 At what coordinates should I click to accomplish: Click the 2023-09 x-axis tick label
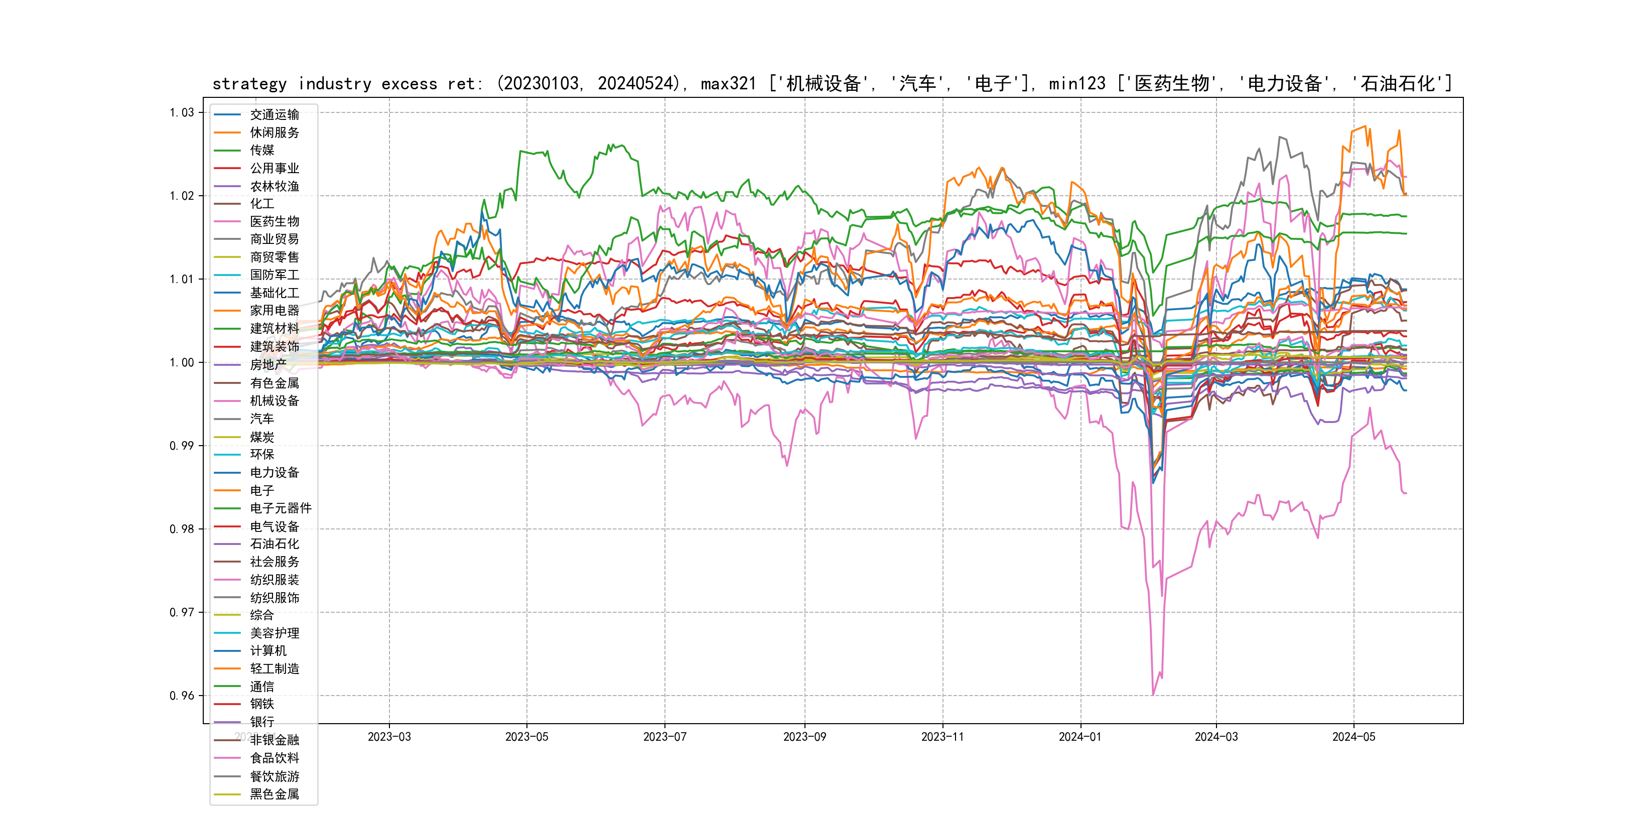pos(804,737)
